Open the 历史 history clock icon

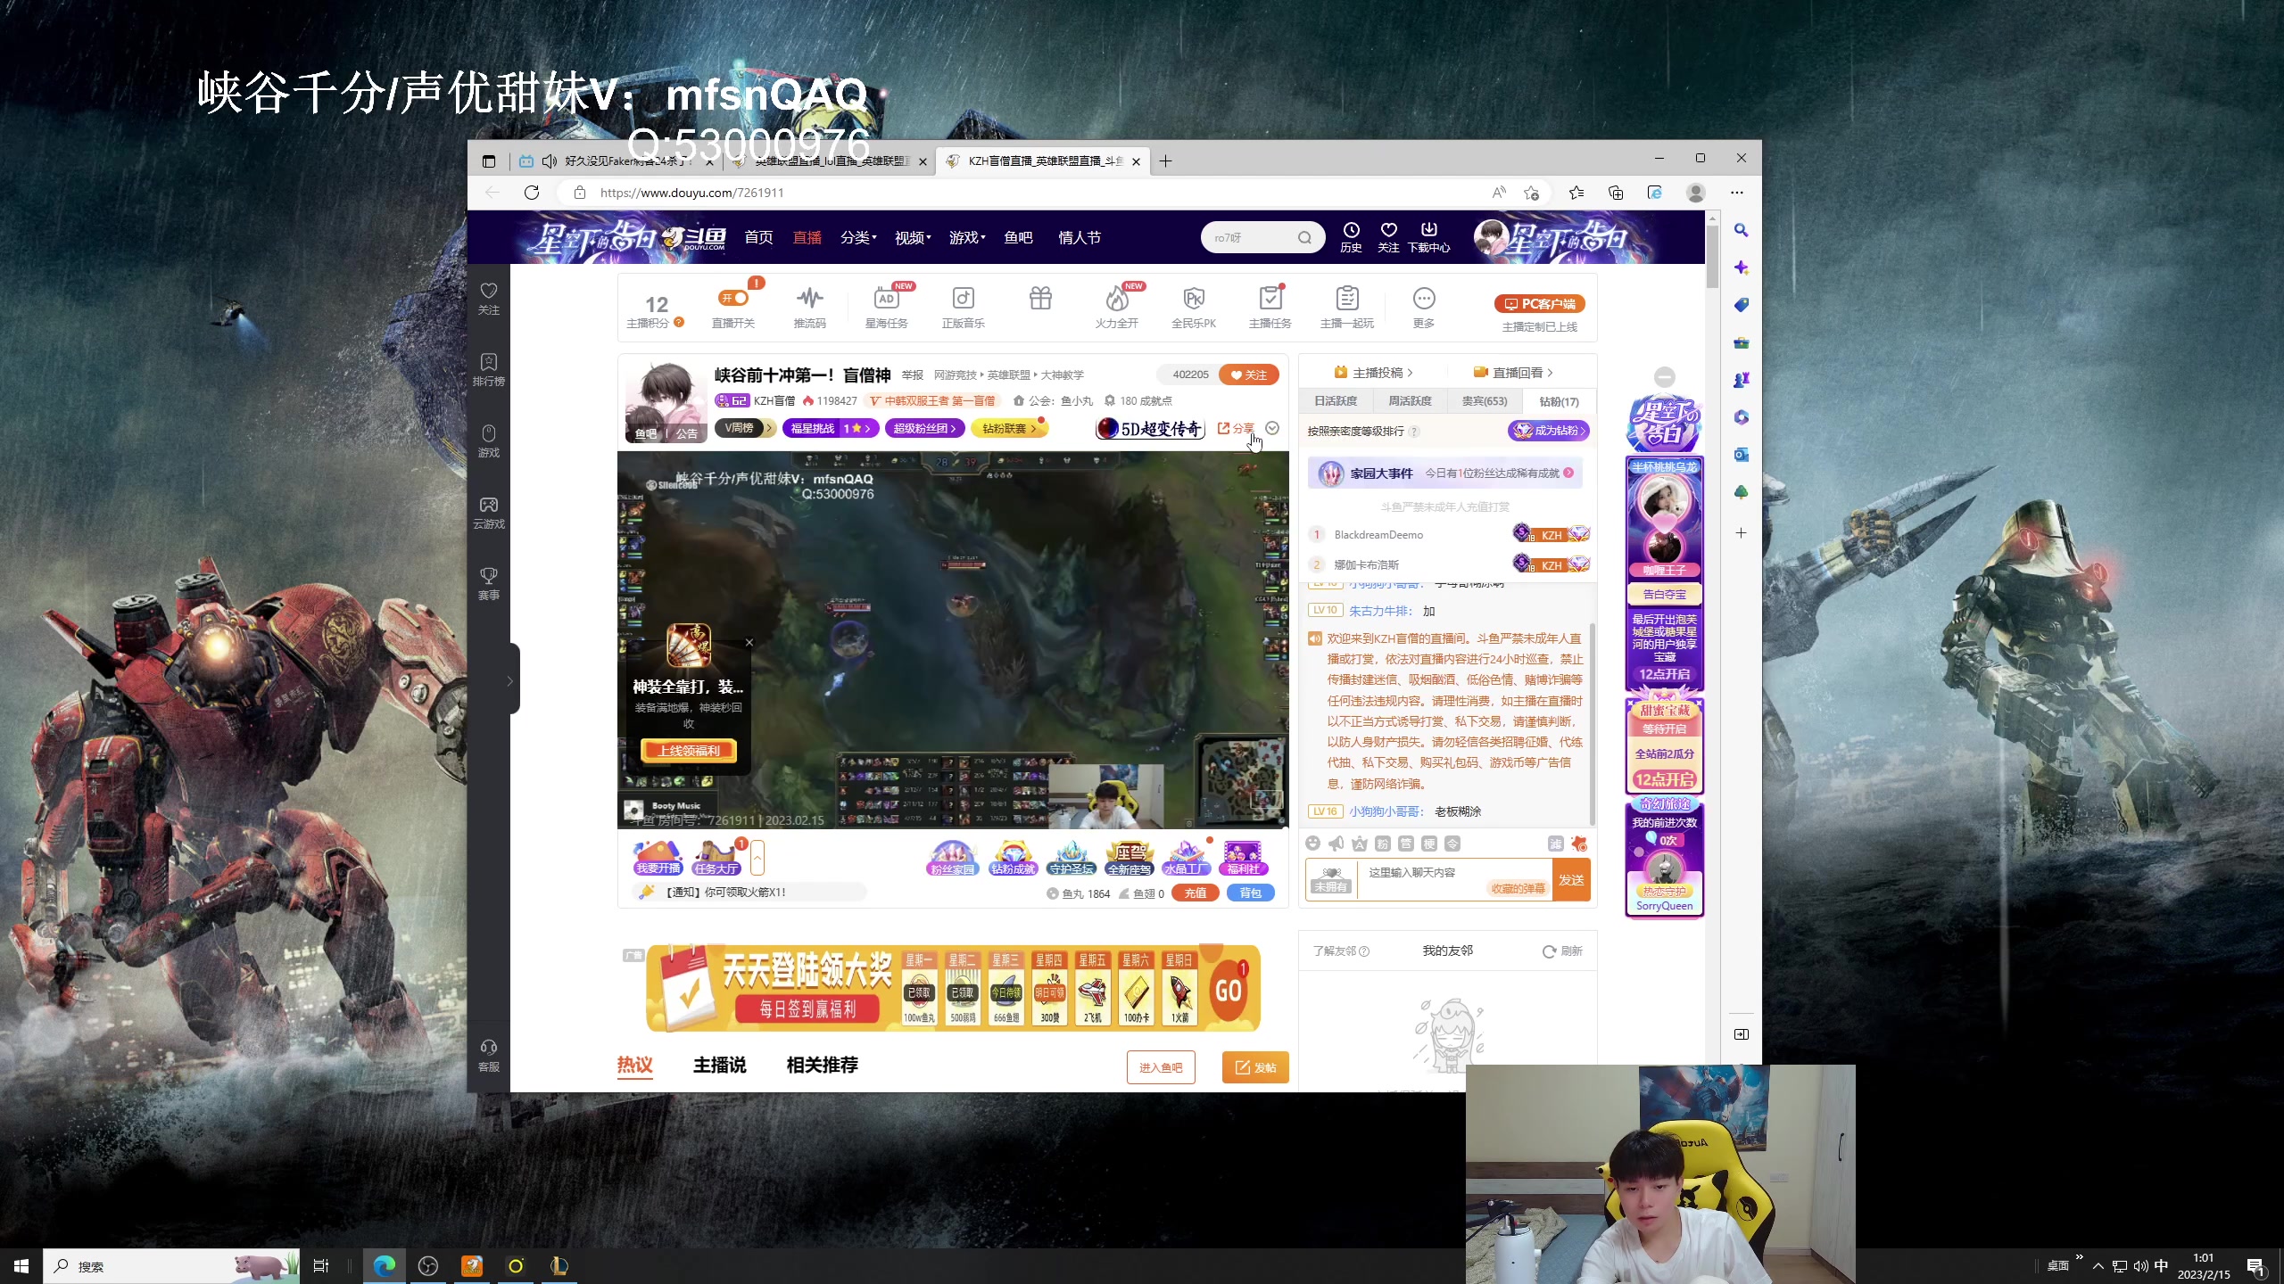tap(1351, 238)
